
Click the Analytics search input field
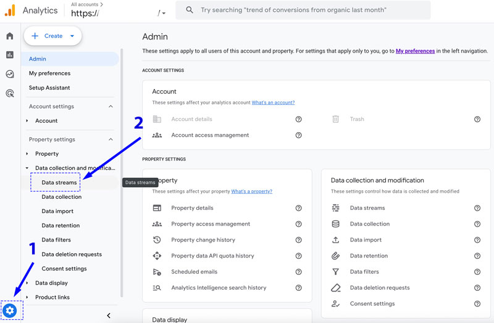[x=303, y=10]
